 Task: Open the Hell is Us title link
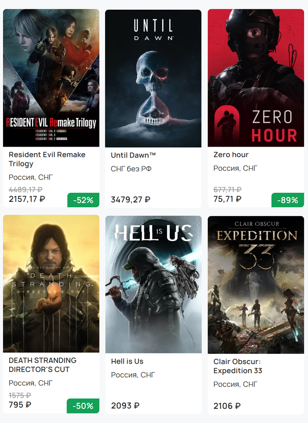(127, 361)
